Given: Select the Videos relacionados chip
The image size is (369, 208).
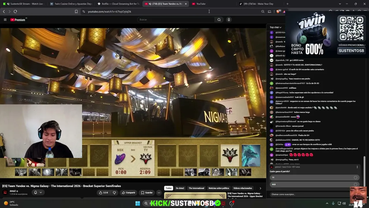Looking at the screenshot, I should pyautogui.click(x=242, y=188).
